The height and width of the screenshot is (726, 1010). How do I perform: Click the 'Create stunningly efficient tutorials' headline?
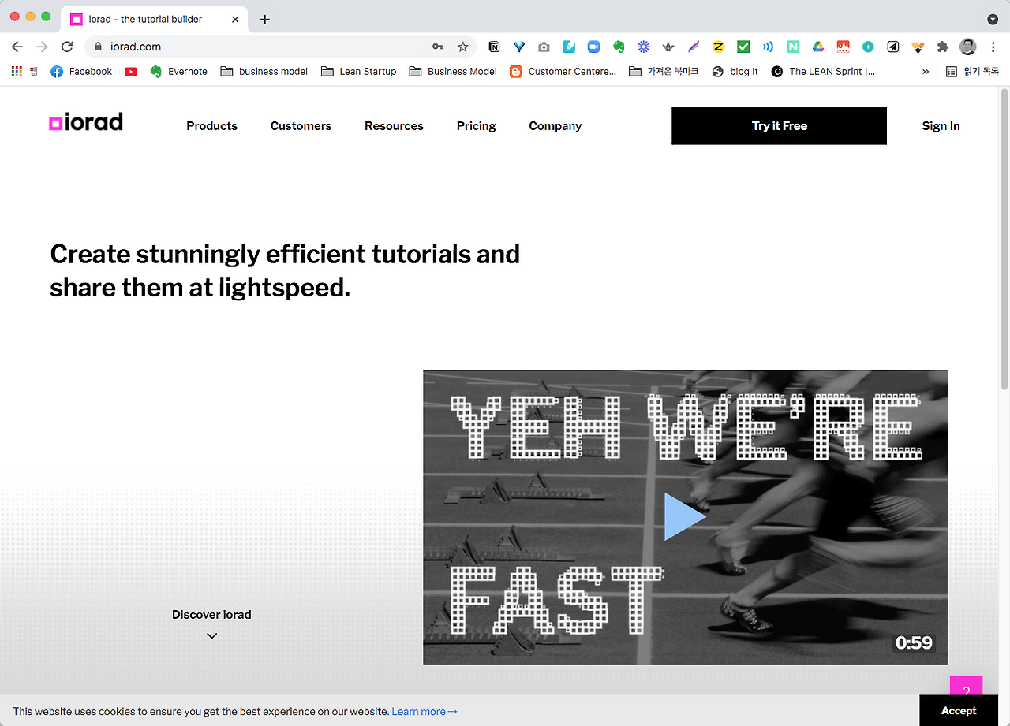285,271
